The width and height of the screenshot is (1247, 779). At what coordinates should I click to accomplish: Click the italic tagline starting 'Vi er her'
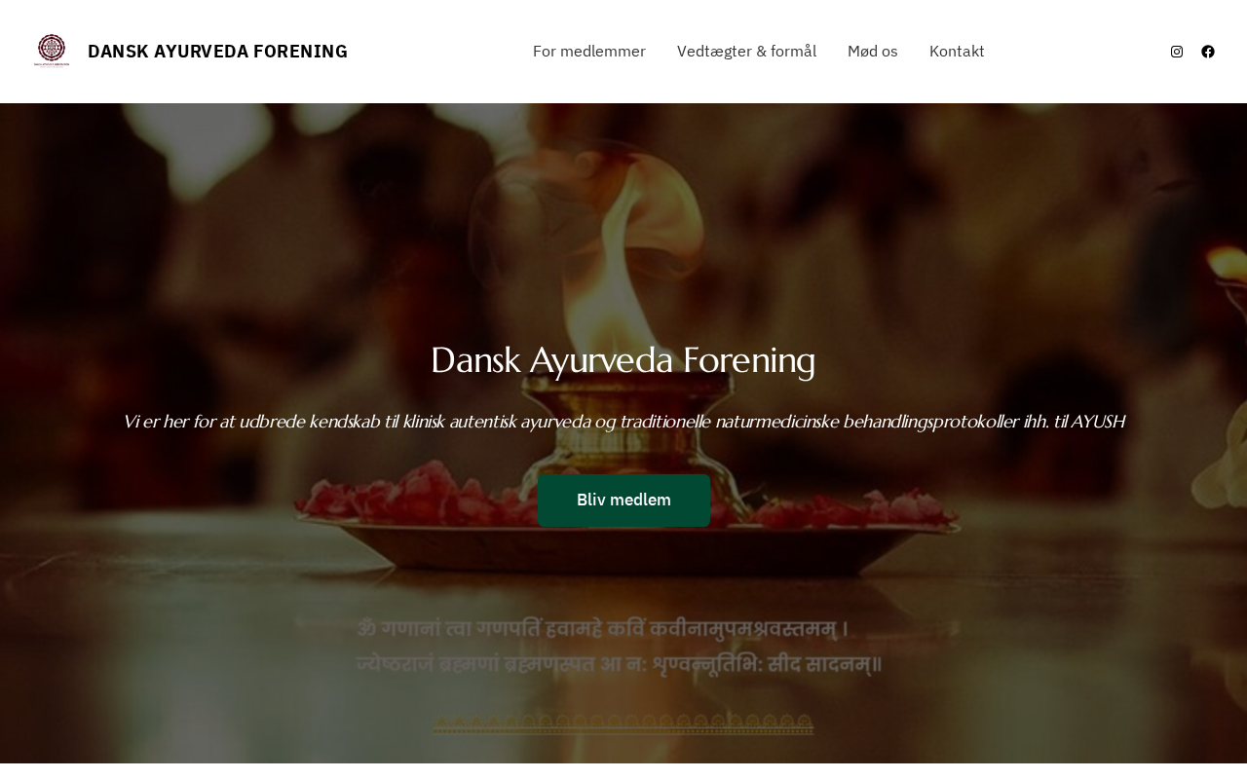(x=623, y=422)
